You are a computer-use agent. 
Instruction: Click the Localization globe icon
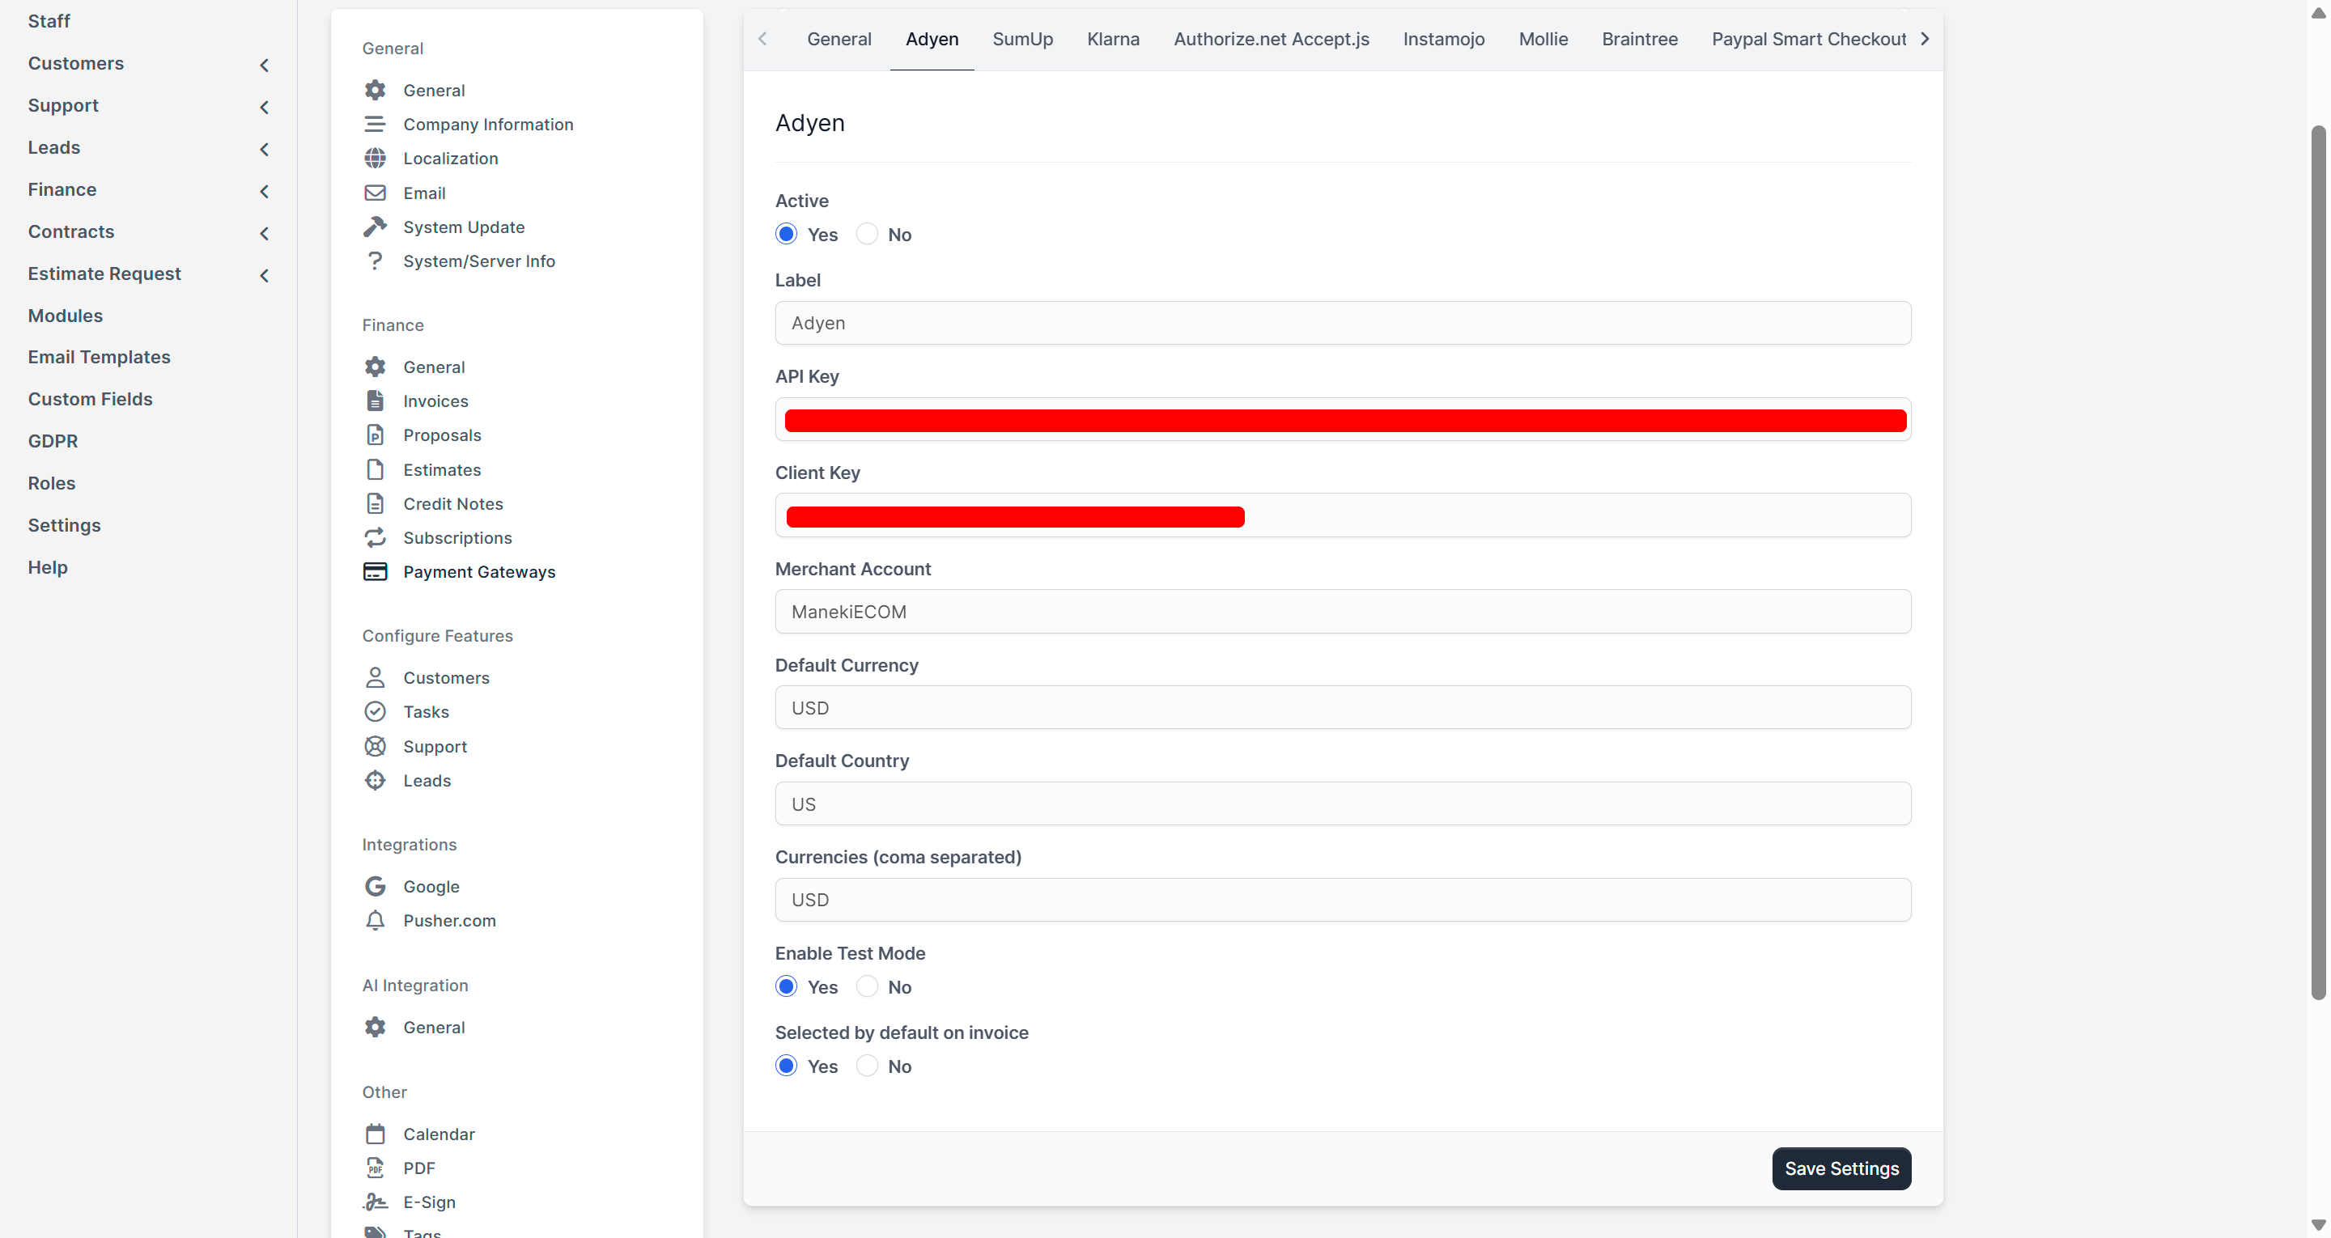pyautogui.click(x=375, y=159)
